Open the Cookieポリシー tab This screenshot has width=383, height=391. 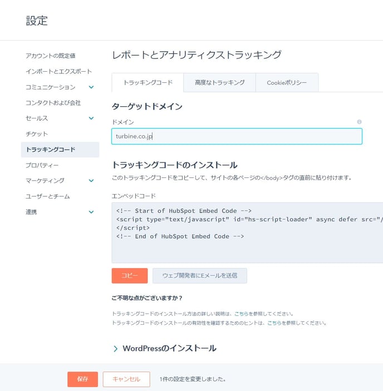coord(287,82)
